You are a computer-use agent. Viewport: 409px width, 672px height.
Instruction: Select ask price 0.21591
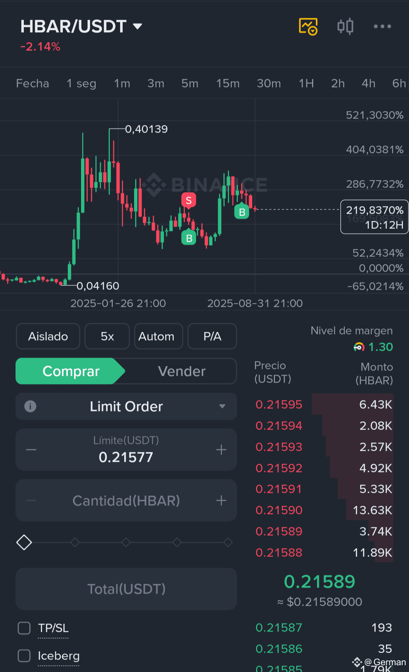[279, 489]
